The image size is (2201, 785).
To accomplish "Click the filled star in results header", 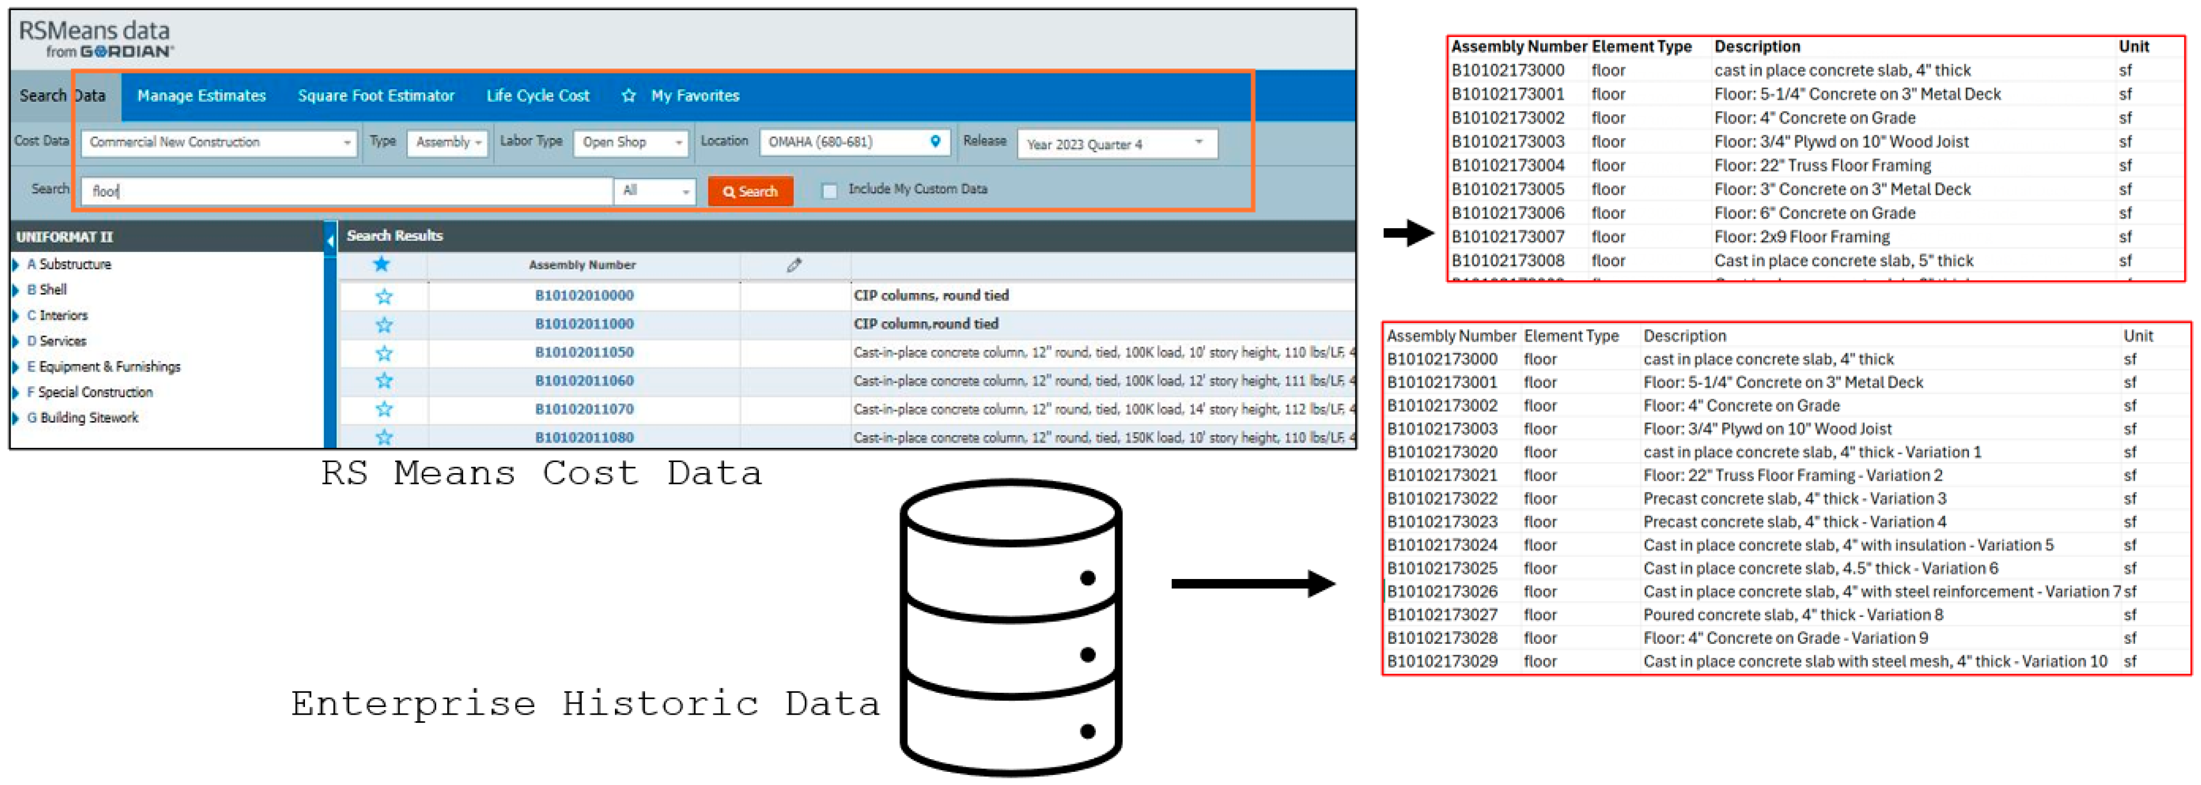I will [x=381, y=265].
